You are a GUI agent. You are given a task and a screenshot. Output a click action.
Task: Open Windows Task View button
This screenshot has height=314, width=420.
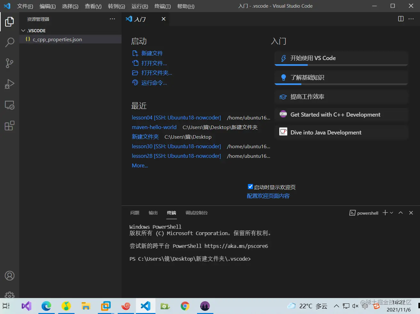click(x=6, y=306)
